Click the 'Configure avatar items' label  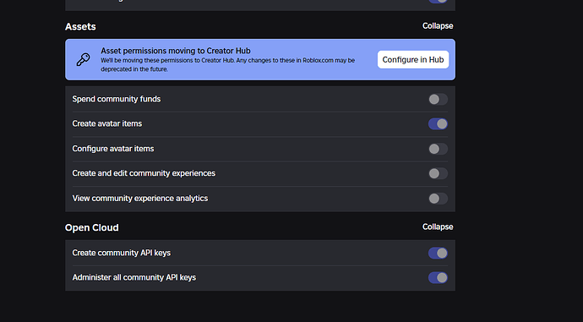[113, 149]
